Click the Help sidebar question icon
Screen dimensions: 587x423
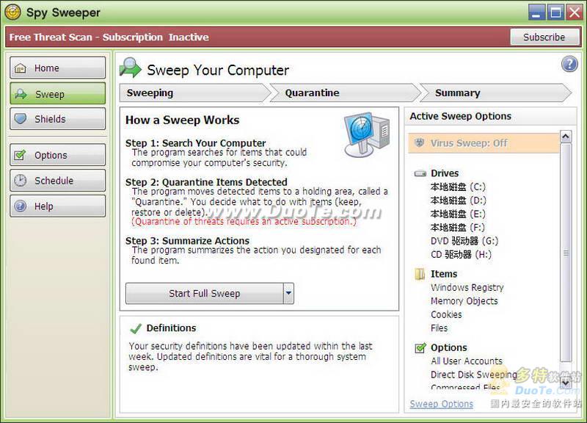click(x=21, y=206)
